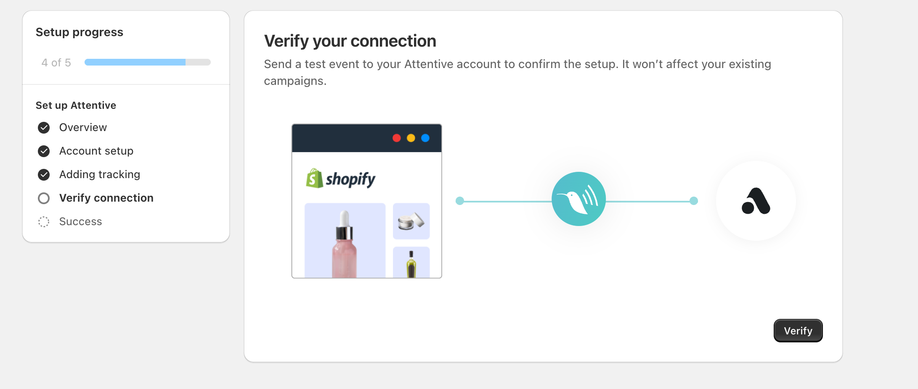Click the Shopify bag logo
This screenshot has height=389, width=918.
point(314,179)
